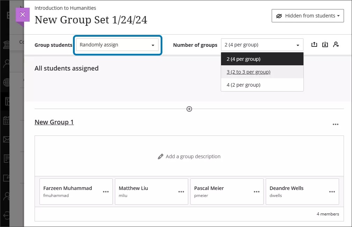Open messages via the envelope sidebar icon
Screen dimensions: 352x227
click(x=6, y=139)
